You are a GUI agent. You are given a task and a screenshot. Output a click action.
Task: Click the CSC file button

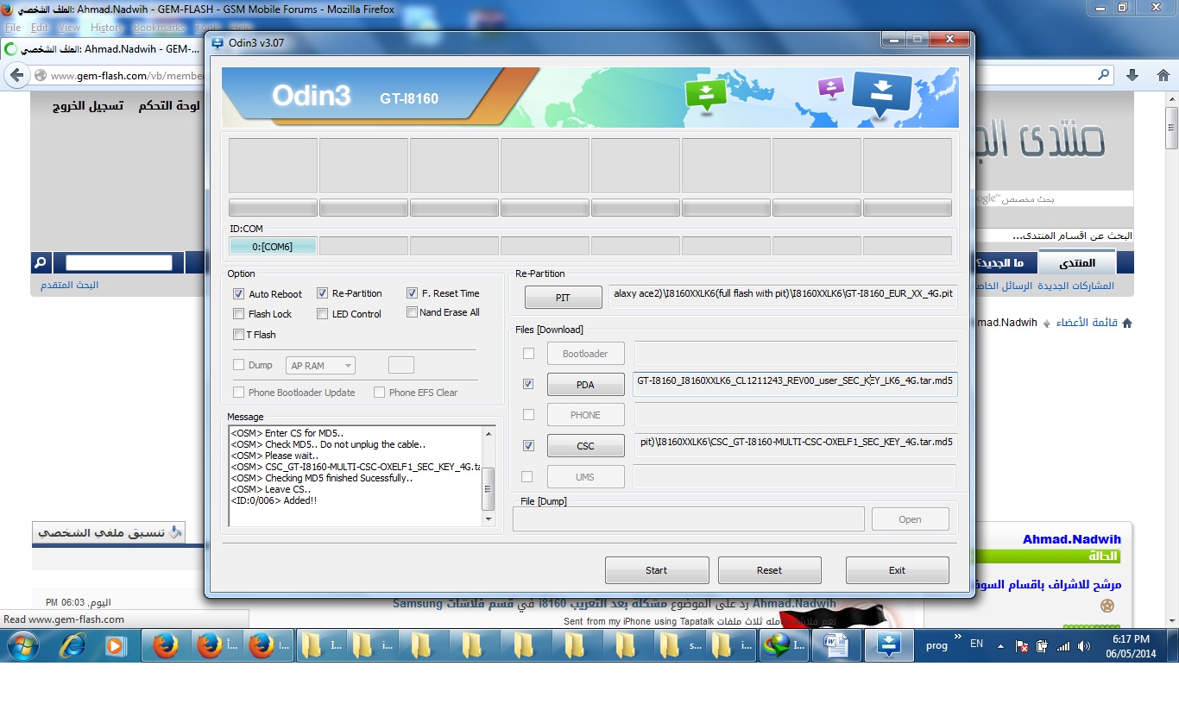585,446
